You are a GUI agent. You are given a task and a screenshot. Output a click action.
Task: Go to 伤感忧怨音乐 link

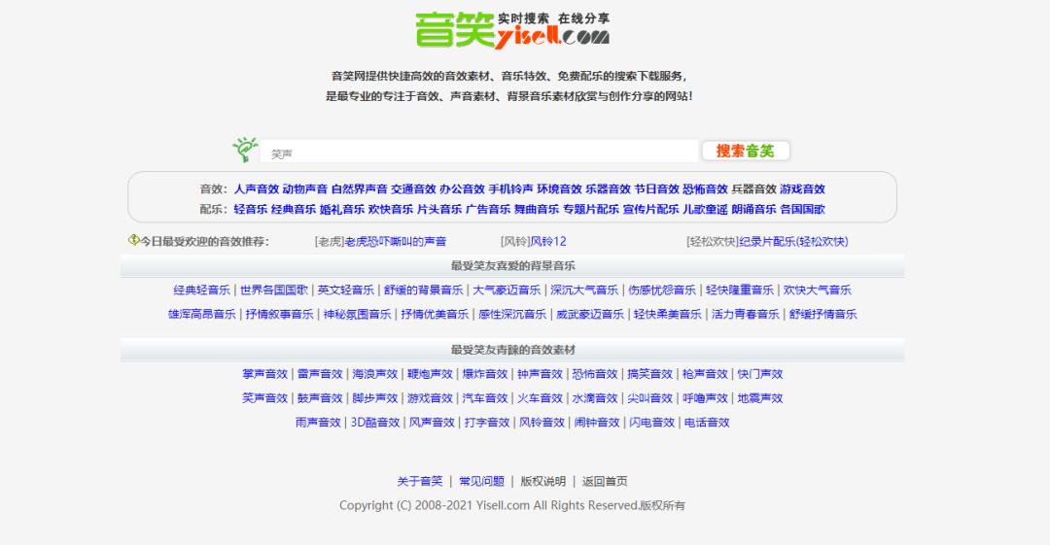(x=662, y=290)
